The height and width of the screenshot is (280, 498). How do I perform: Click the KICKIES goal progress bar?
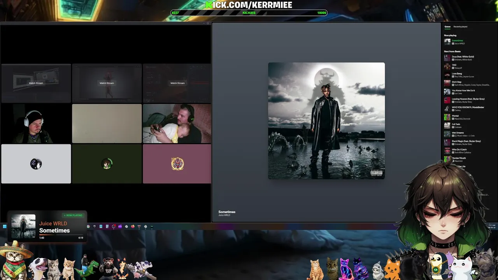coord(249,13)
